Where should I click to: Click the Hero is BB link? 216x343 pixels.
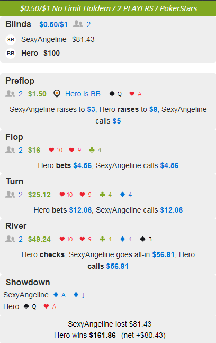(83, 94)
